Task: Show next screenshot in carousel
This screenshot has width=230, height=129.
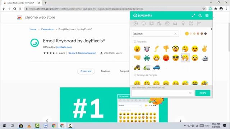Action: (180, 121)
